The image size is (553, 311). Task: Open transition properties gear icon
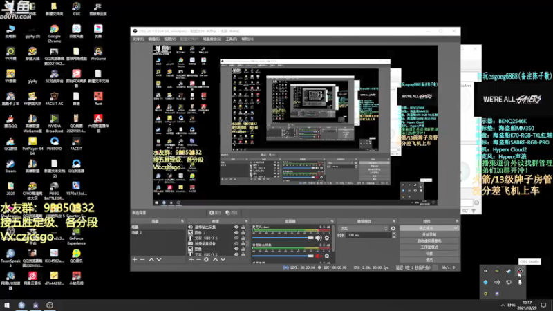point(393,229)
